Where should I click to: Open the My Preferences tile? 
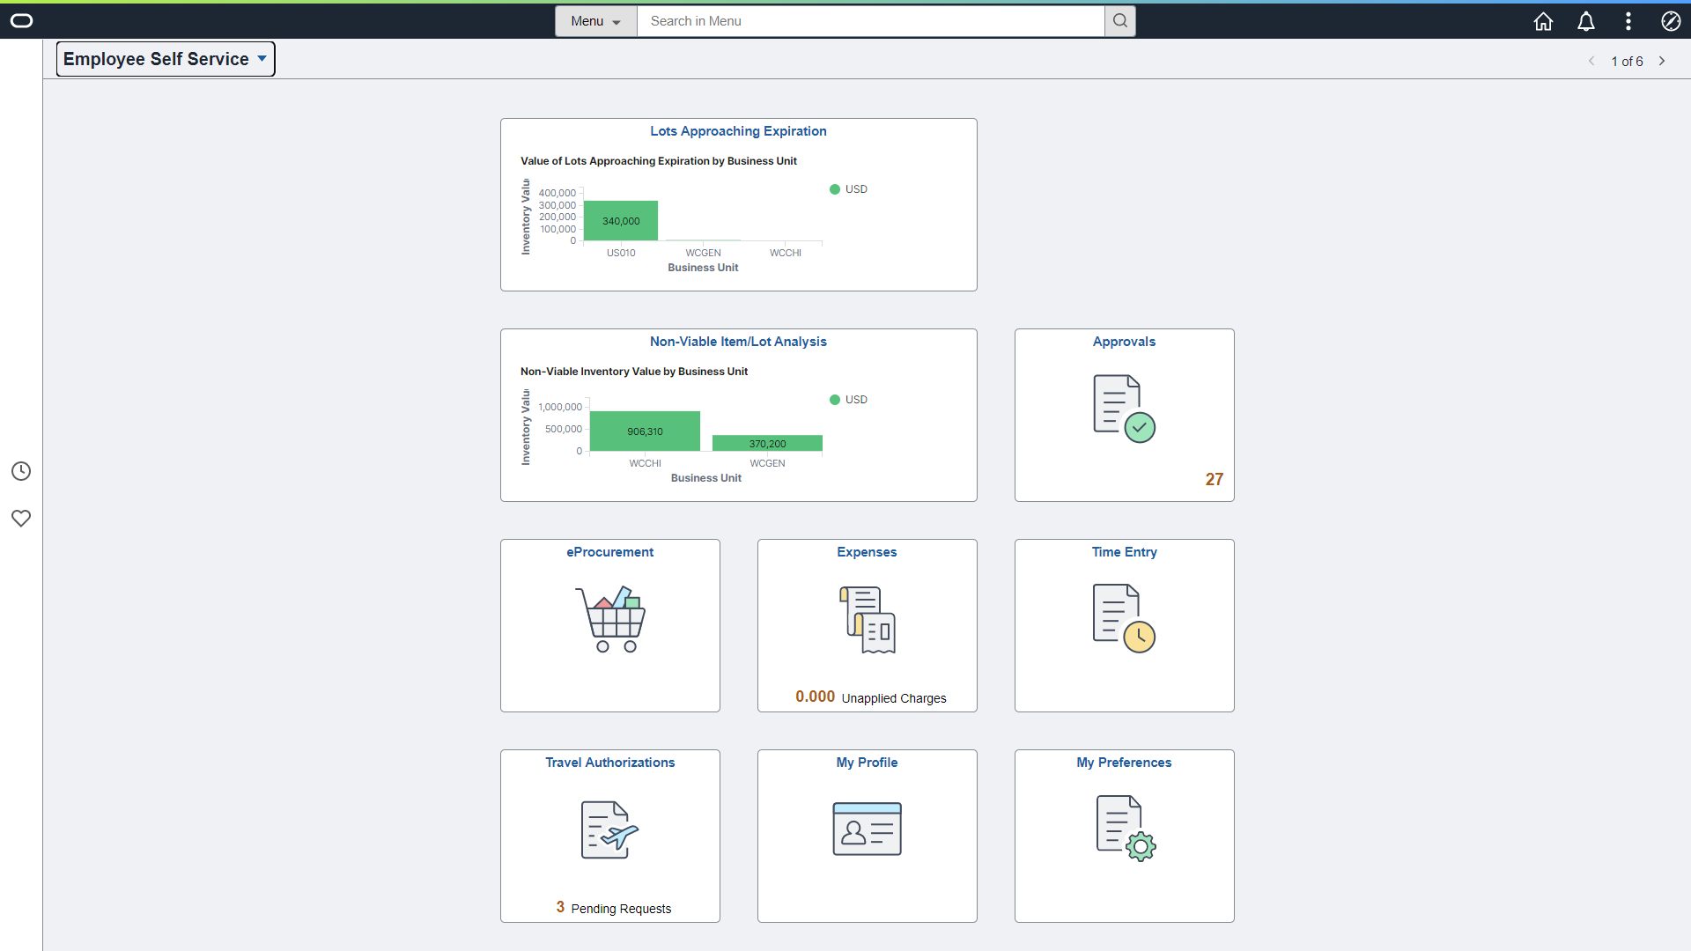point(1124,836)
